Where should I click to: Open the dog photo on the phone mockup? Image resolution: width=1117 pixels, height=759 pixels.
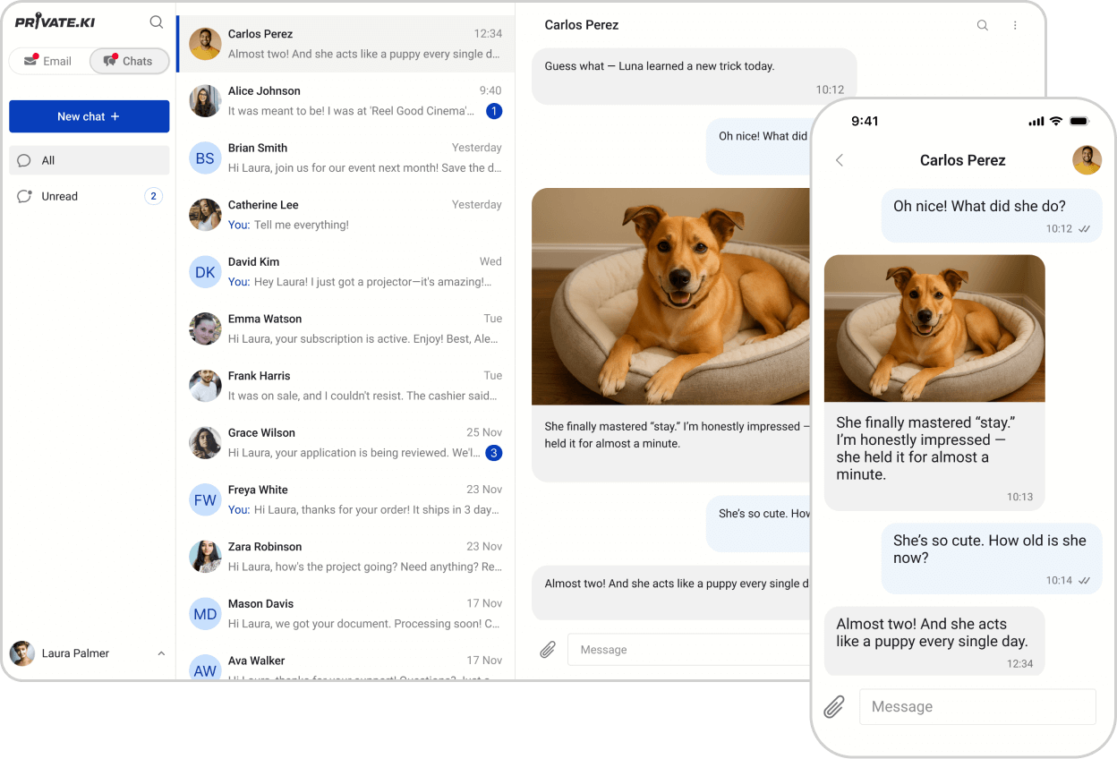(934, 328)
